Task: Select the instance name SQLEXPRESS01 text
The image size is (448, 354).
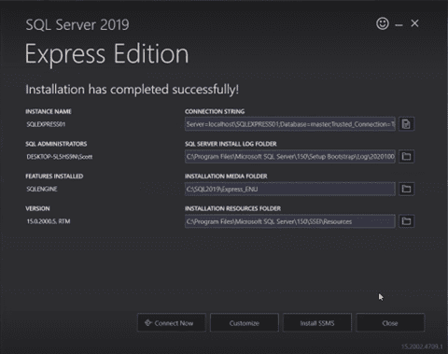Action: [46, 124]
